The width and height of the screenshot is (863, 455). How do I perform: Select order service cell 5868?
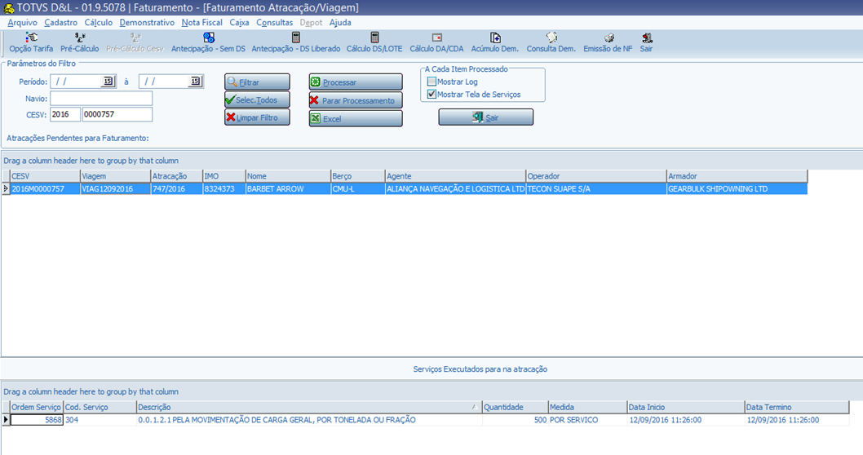tap(37, 420)
